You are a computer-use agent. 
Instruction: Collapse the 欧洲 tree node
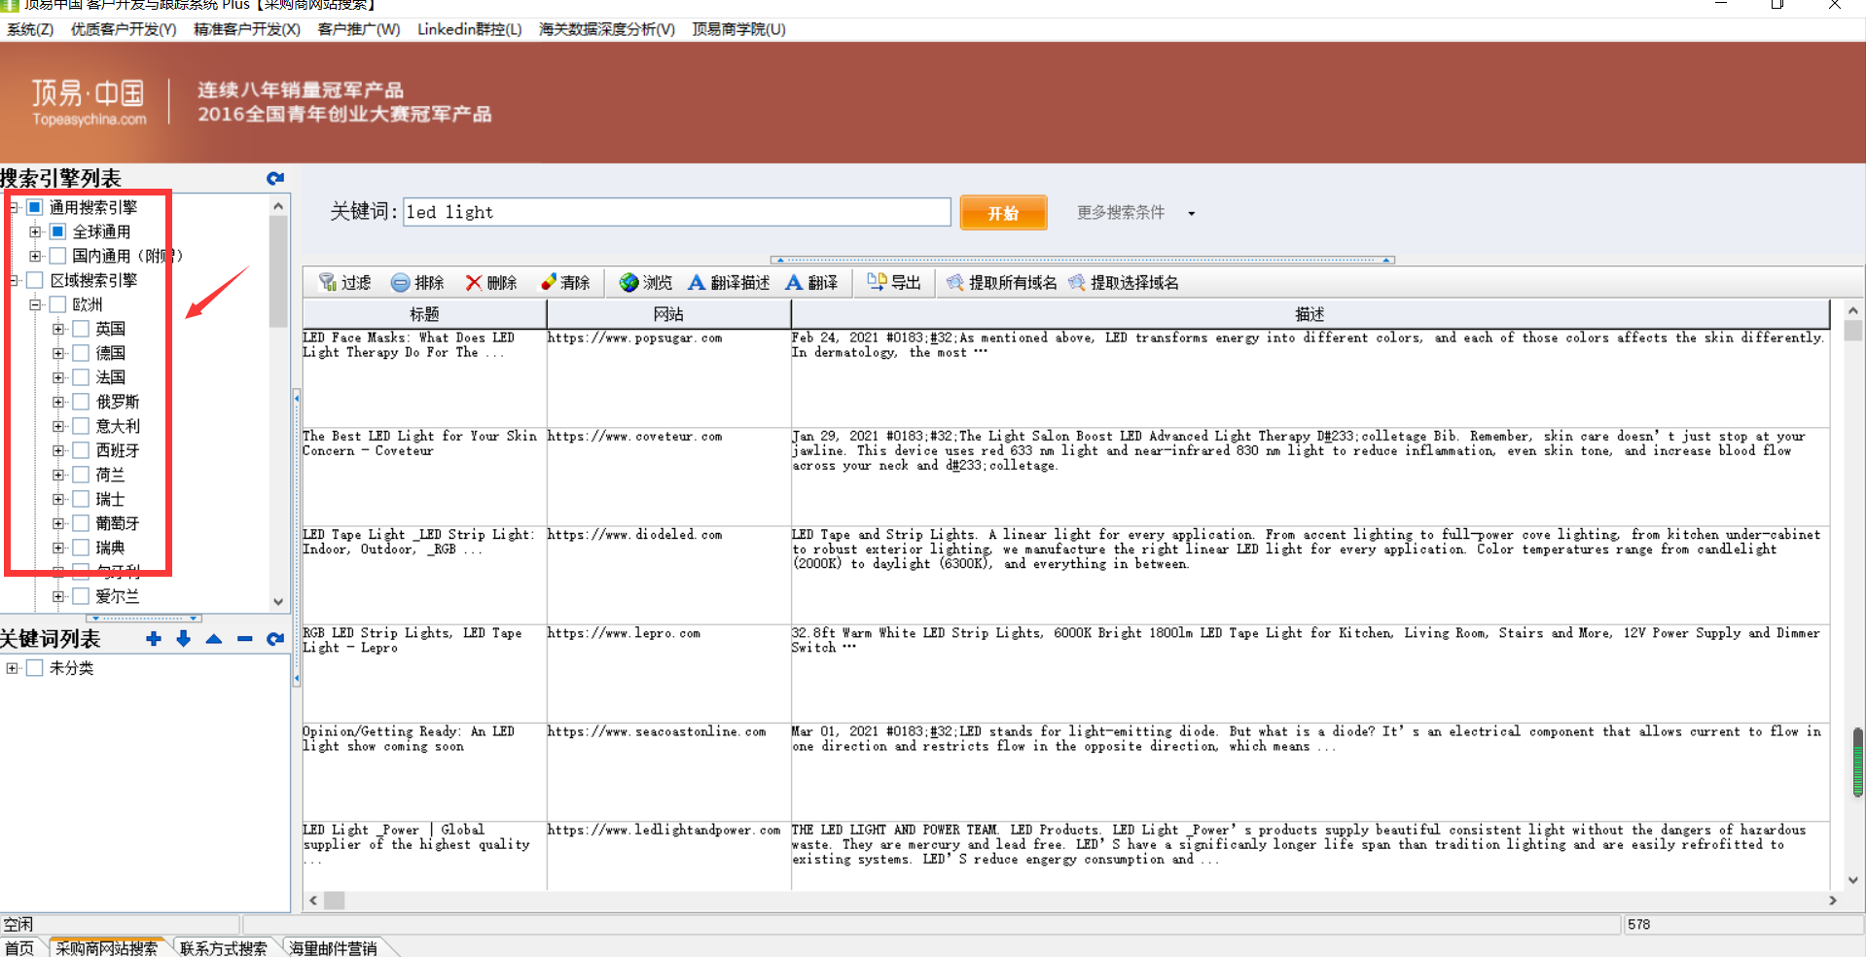click(x=35, y=304)
